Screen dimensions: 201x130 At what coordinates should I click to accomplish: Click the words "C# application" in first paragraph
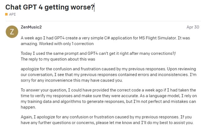(x=120, y=38)
